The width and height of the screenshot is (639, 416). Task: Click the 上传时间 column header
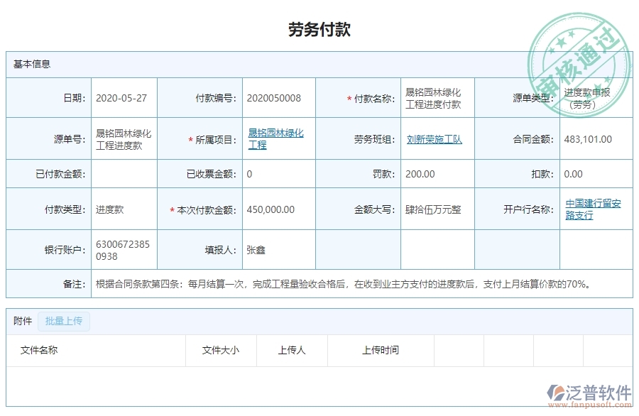pos(380,350)
